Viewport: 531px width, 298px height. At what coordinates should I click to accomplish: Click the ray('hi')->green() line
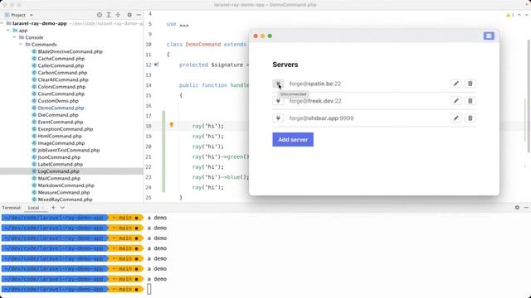coord(221,156)
